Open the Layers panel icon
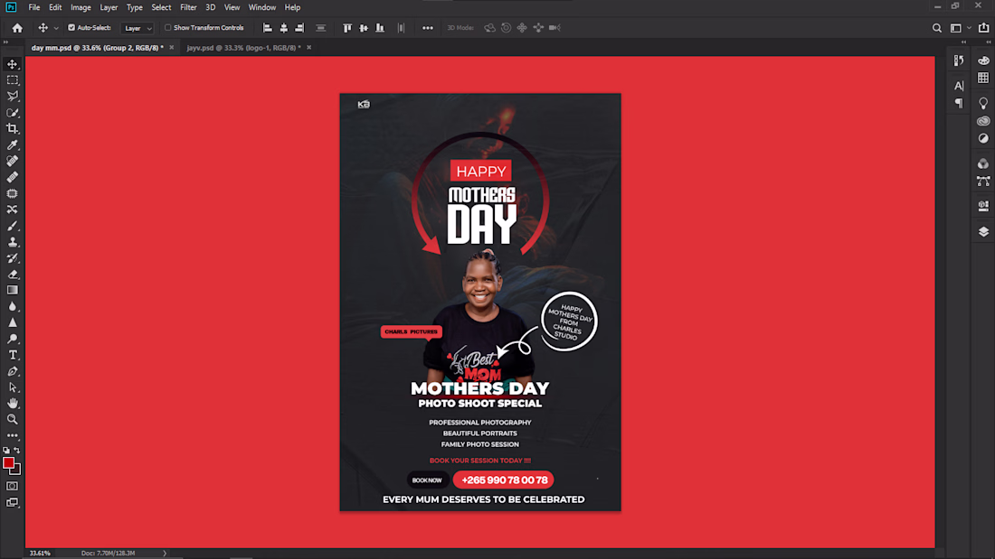The width and height of the screenshot is (995, 559). coord(983,232)
